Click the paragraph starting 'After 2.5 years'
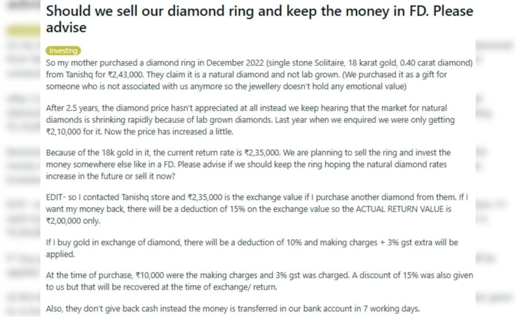 pos(250,120)
